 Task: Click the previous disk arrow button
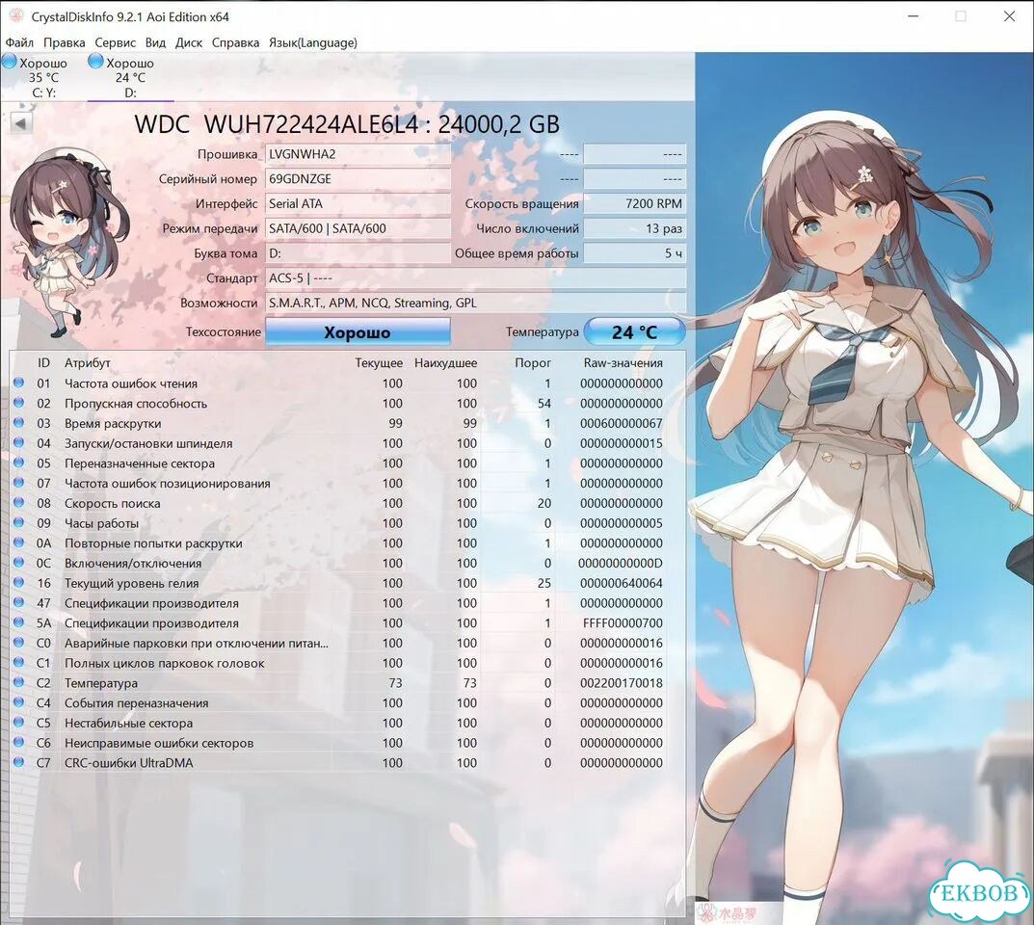coord(21,123)
